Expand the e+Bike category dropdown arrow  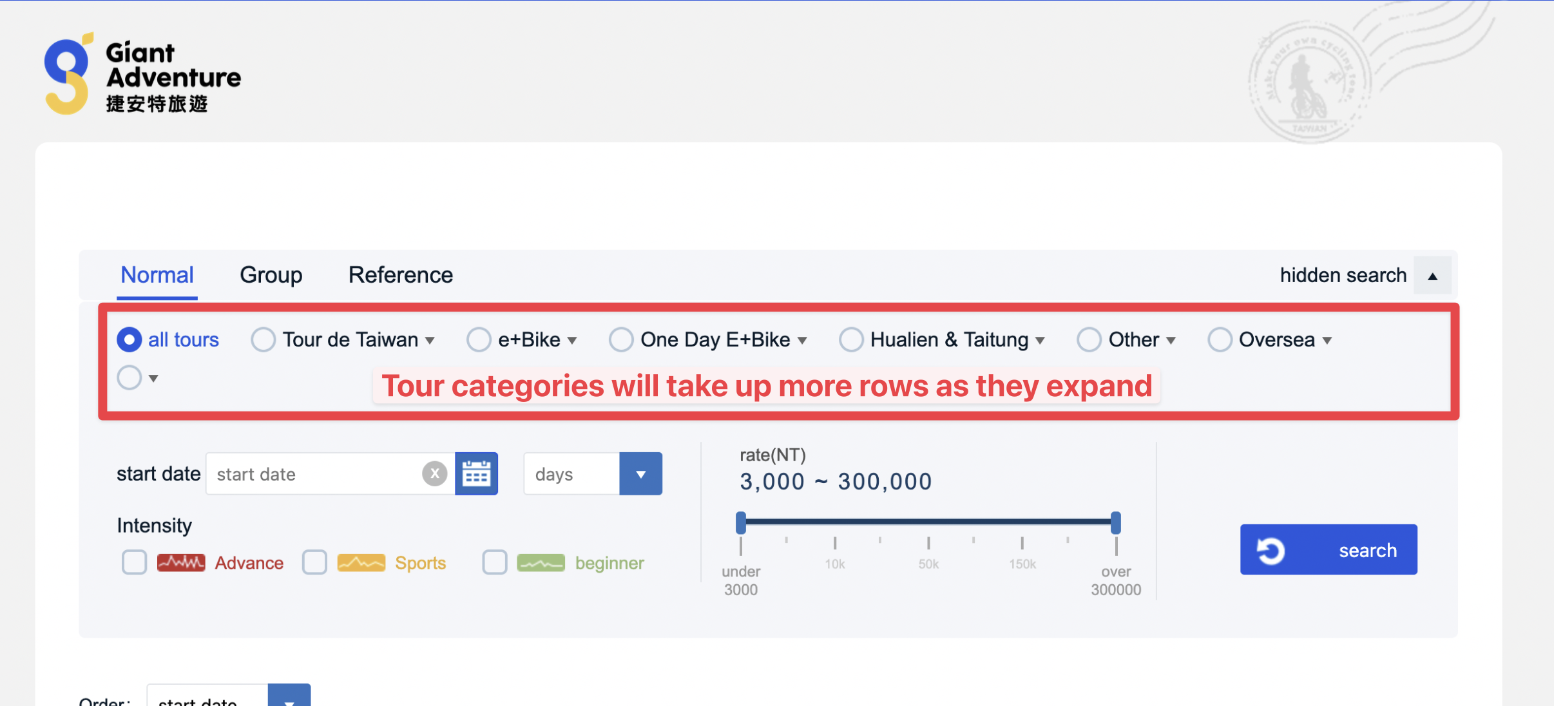(x=572, y=341)
